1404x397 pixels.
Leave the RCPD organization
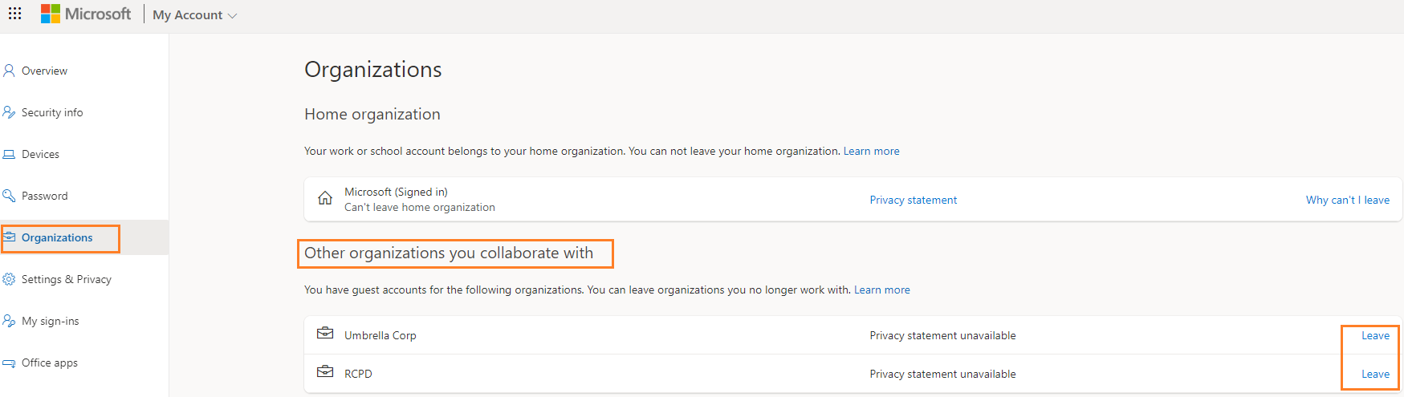(x=1375, y=374)
